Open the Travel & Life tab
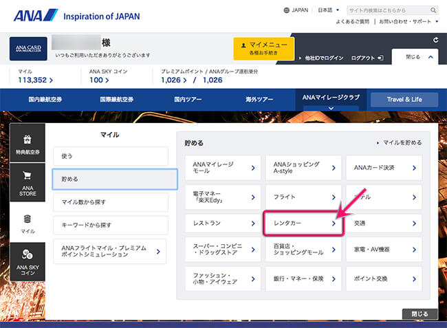Viewport: 447px width, 328px height. tap(404, 100)
